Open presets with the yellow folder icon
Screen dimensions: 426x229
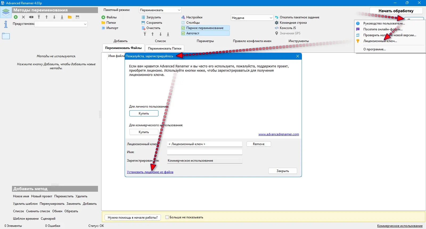click(x=70, y=17)
